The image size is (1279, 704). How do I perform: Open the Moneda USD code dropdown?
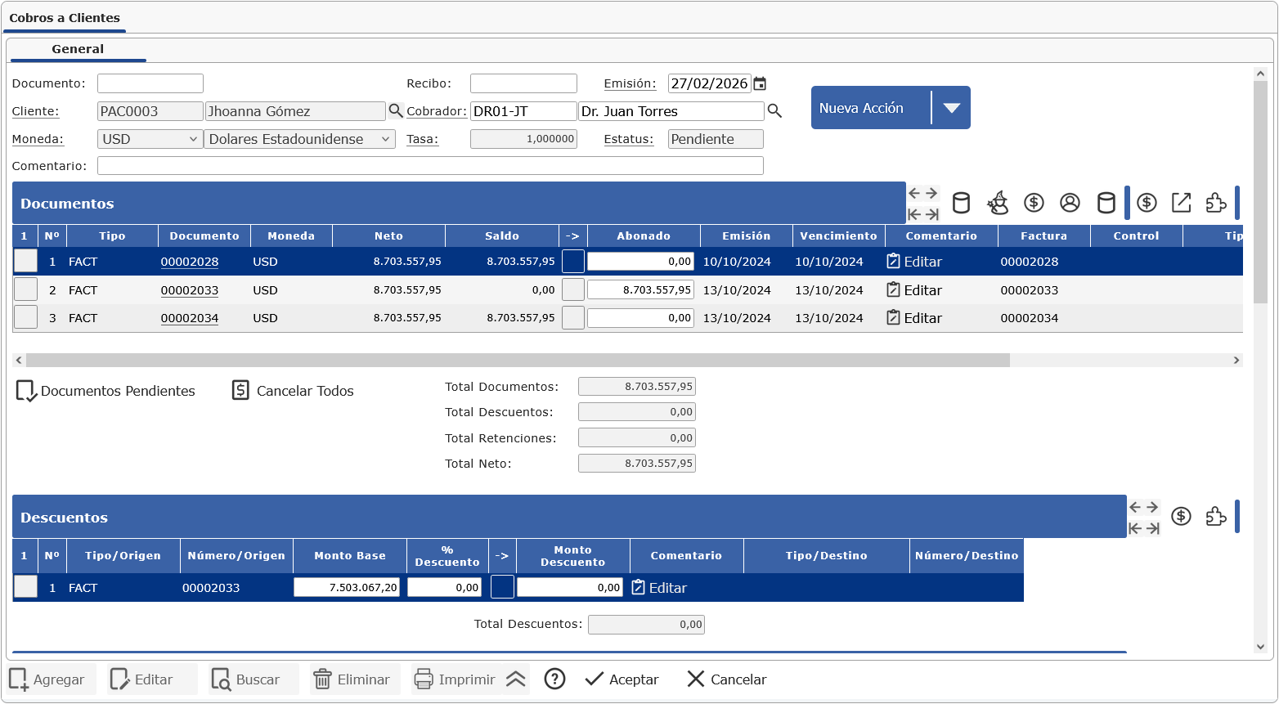tap(150, 139)
